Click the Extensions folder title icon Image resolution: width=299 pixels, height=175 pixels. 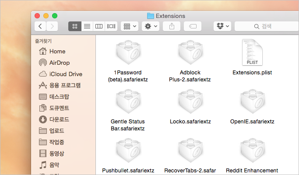[x=151, y=16]
